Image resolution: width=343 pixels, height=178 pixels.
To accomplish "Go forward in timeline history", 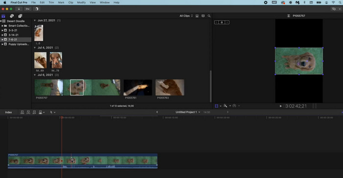I will pyautogui.click(x=227, y=112).
